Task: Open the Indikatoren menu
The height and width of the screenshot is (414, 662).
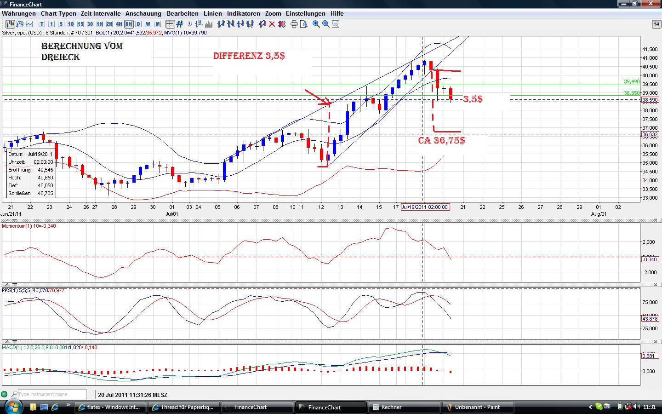Action: point(243,13)
